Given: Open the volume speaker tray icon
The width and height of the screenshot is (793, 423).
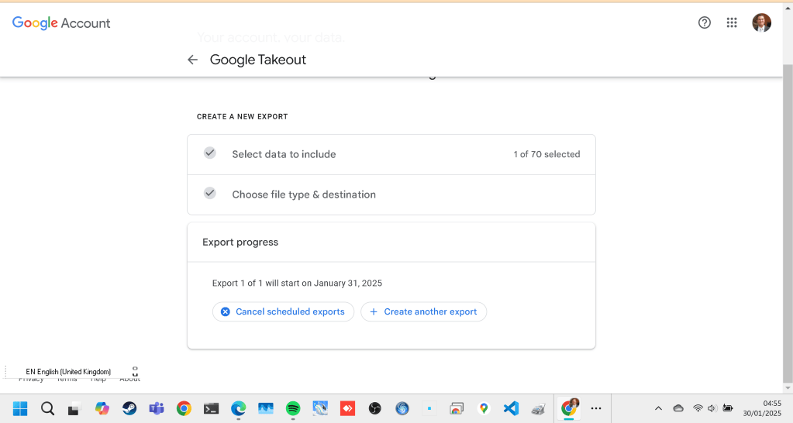Looking at the screenshot, I should [x=712, y=408].
